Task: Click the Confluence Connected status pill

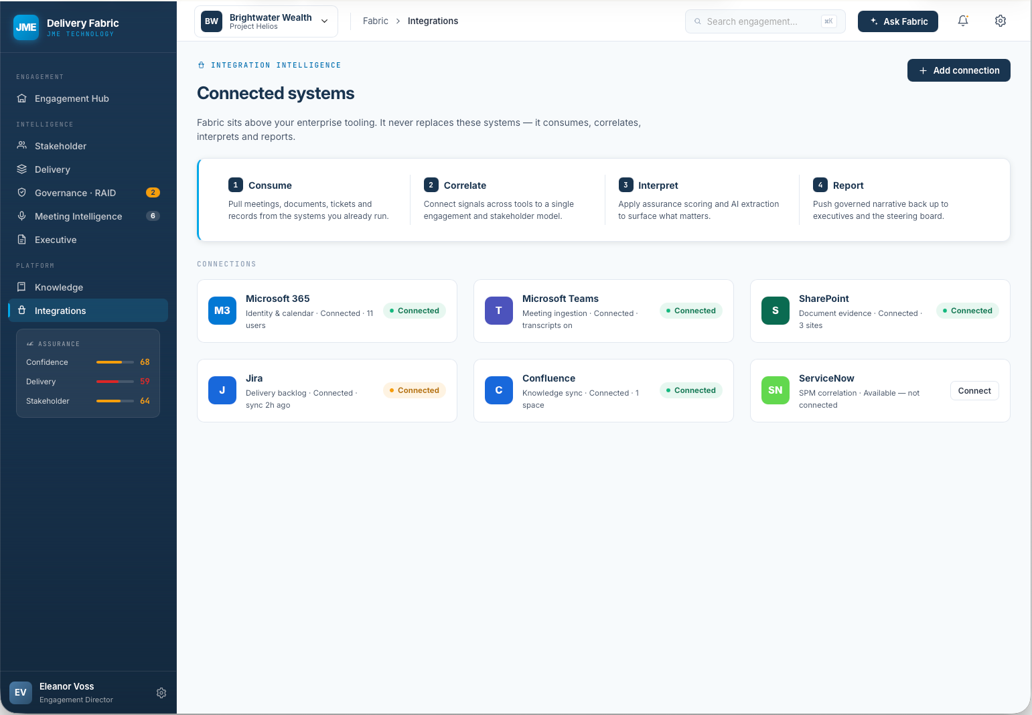Action: pos(691,390)
